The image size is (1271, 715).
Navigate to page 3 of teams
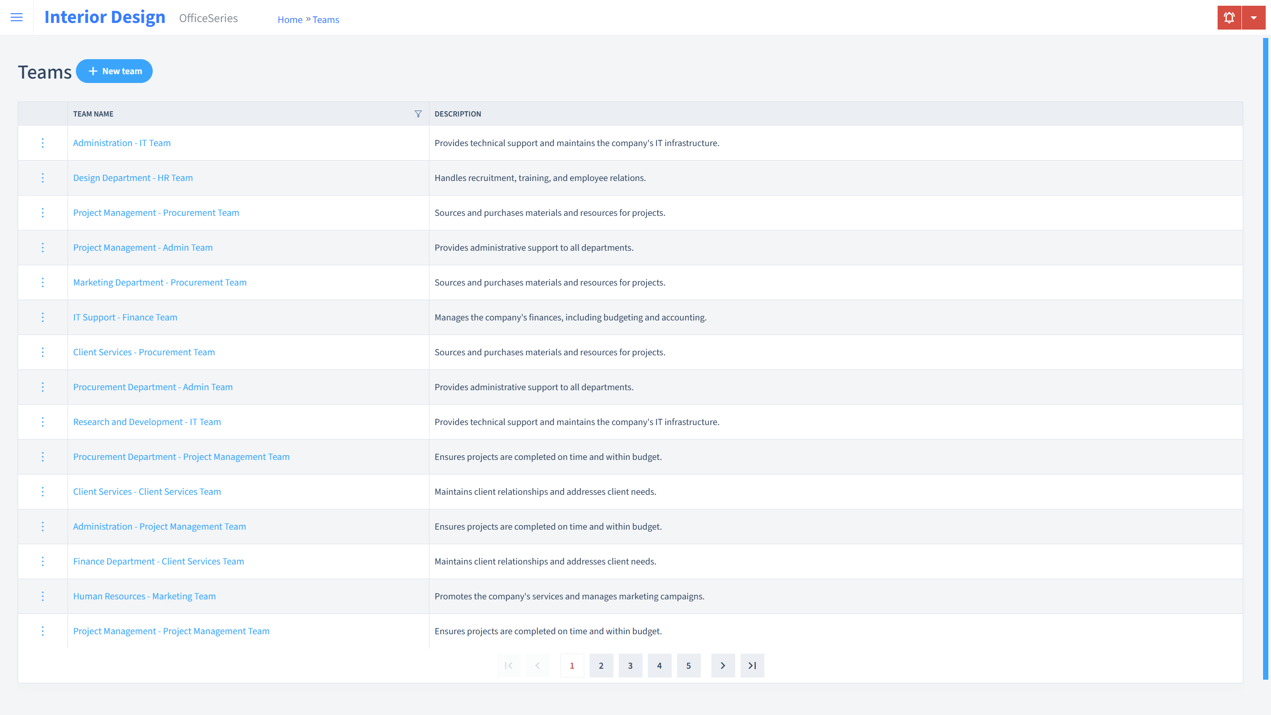pyautogui.click(x=630, y=665)
